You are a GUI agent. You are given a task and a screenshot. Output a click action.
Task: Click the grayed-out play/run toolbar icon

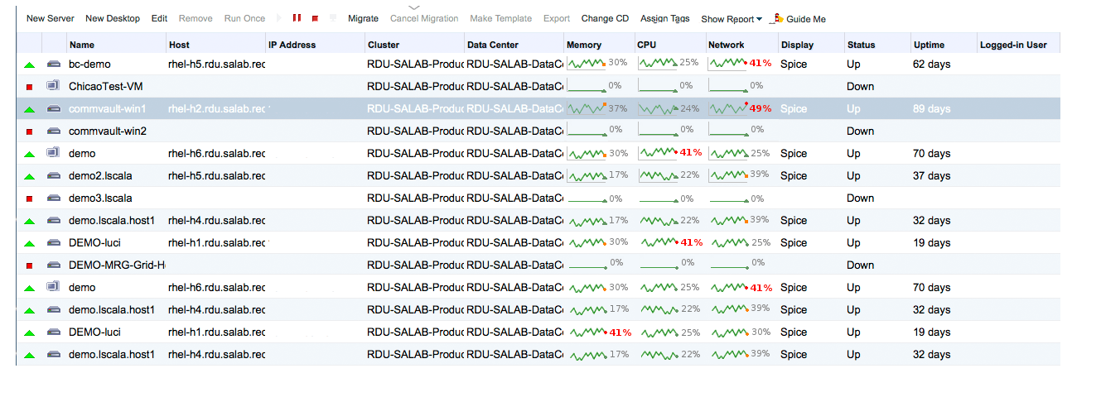[x=278, y=18]
